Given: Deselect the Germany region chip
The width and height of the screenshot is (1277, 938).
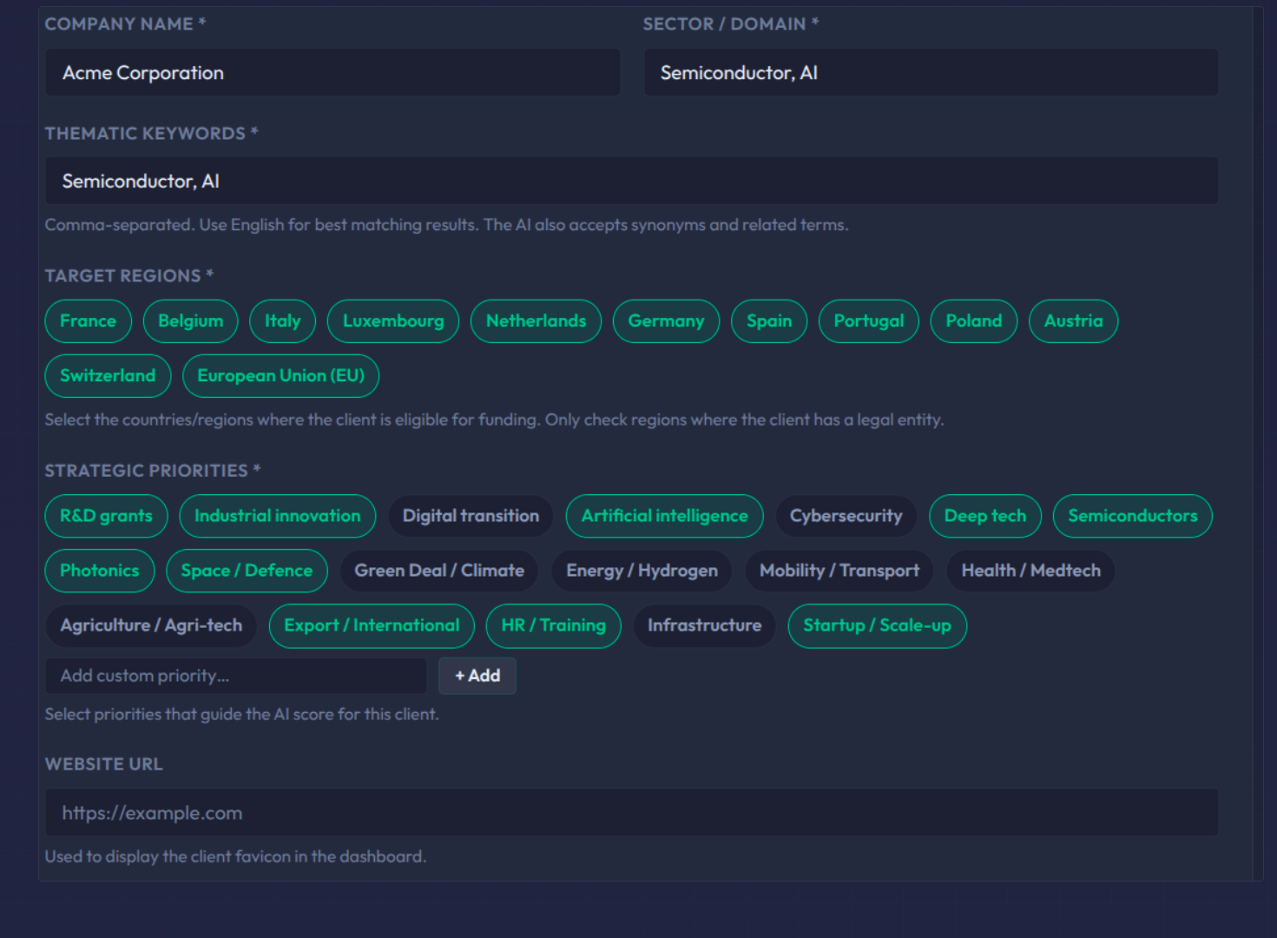Looking at the screenshot, I should [666, 321].
